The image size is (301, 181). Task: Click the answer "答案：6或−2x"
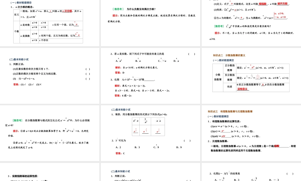click(123, 96)
